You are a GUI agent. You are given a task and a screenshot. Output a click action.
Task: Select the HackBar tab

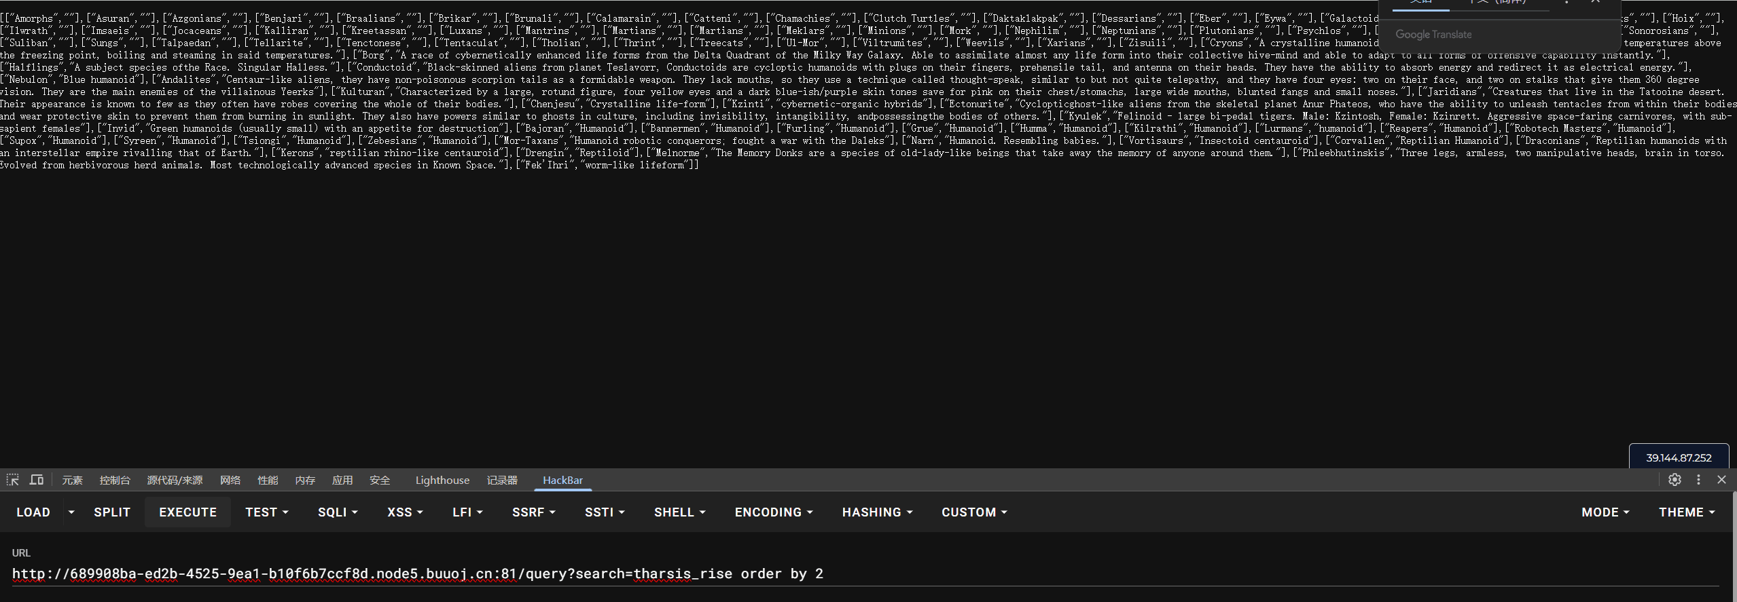(x=562, y=480)
